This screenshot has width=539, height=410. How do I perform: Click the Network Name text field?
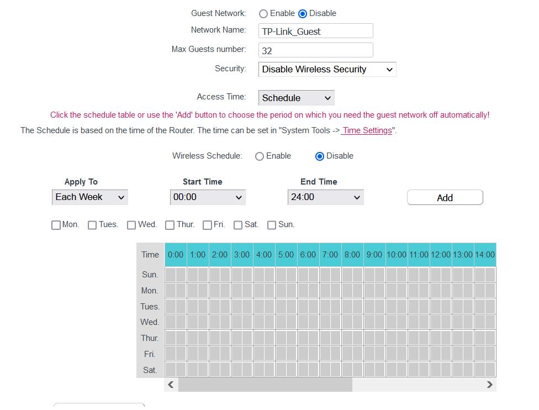point(315,31)
